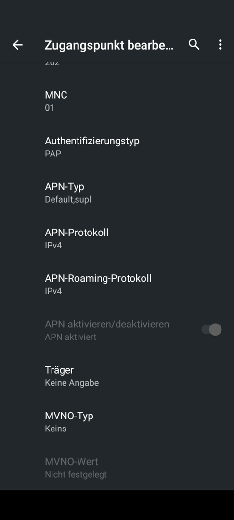The image size is (234, 520).
Task: Tap the MVNO-Wert entry
Action: coord(117,467)
